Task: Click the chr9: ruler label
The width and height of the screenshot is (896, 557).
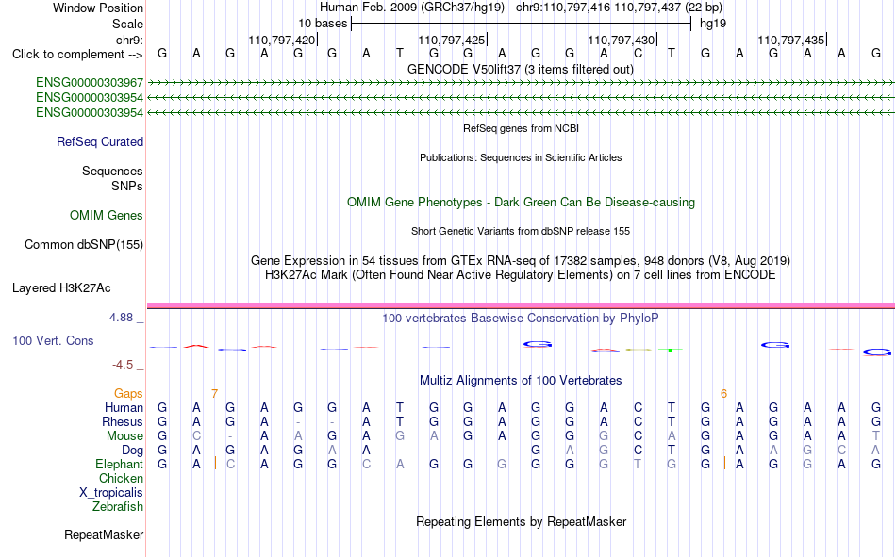Action: [129, 40]
